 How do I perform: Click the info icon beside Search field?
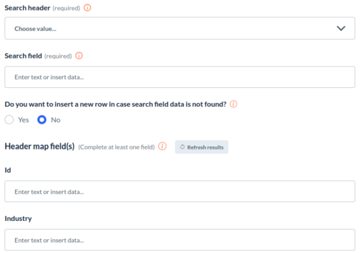coord(79,56)
